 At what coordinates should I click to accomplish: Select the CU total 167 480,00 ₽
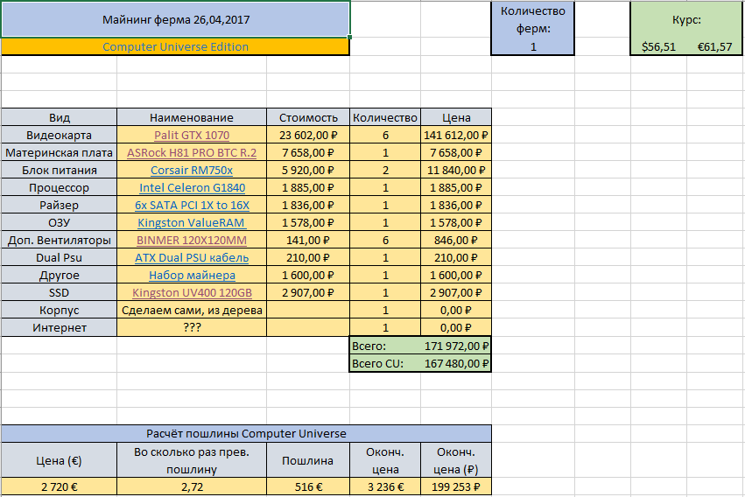[x=456, y=364]
